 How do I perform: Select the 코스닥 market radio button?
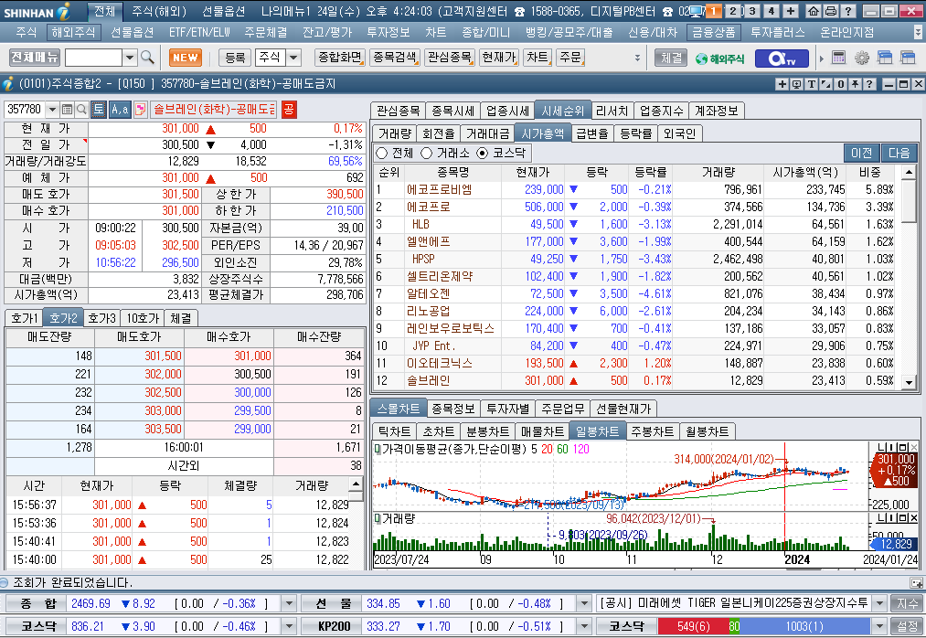pos(483,153)
